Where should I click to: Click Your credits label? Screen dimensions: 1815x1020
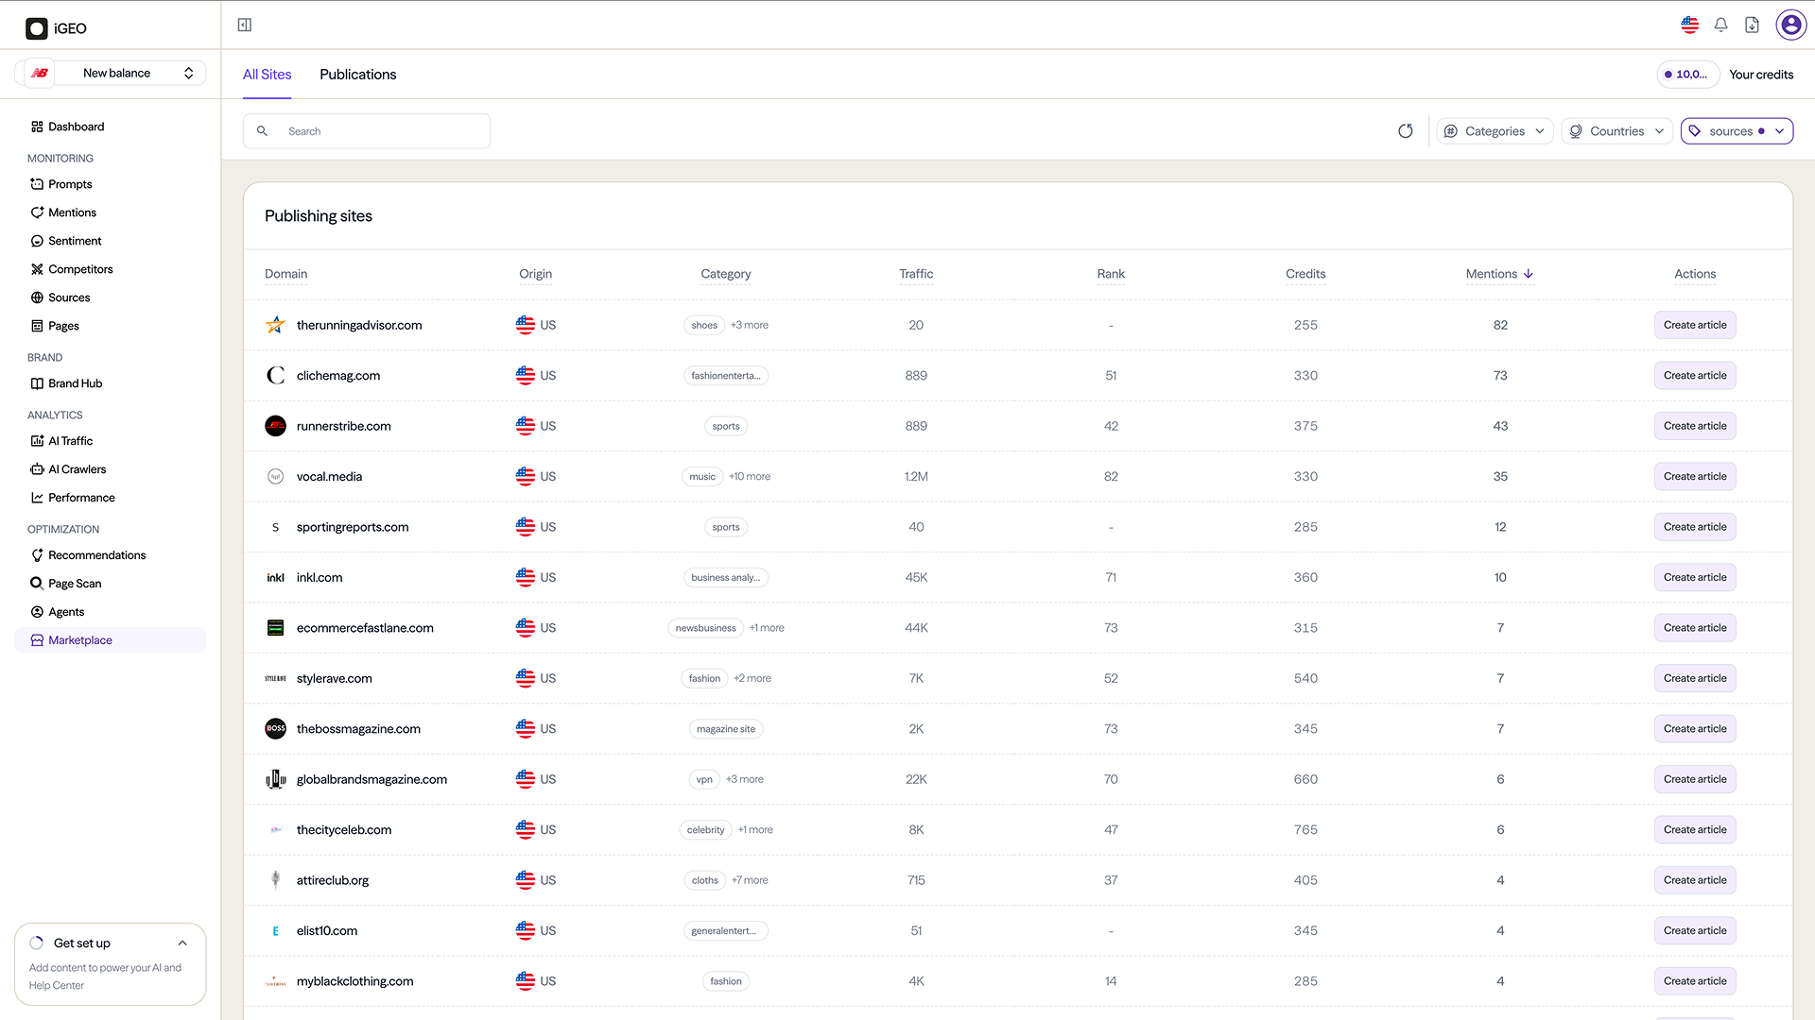coord(1761,75)
